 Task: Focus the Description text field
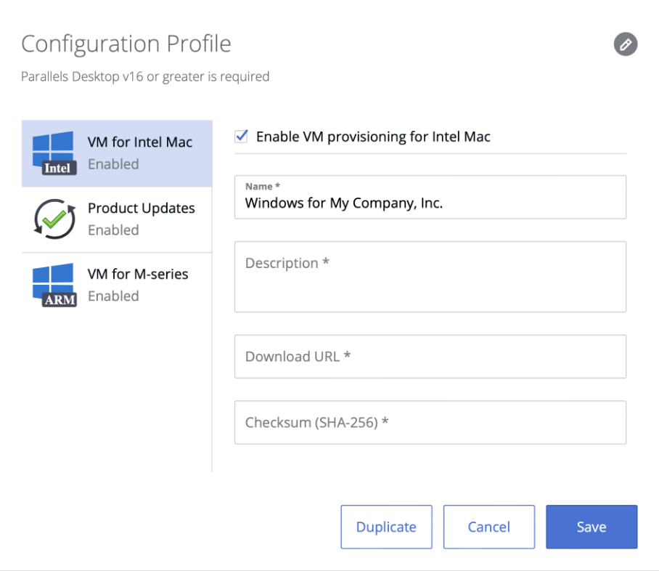click(x=430, y=276)
